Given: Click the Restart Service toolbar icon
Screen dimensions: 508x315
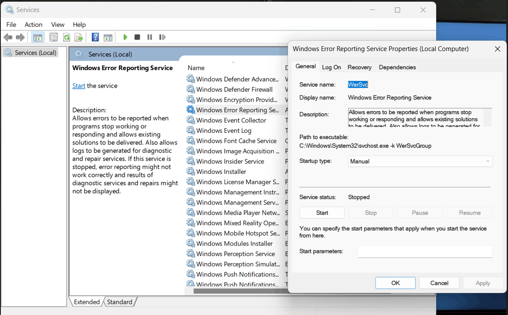Looking at the screenshot, I should (162, 37).
